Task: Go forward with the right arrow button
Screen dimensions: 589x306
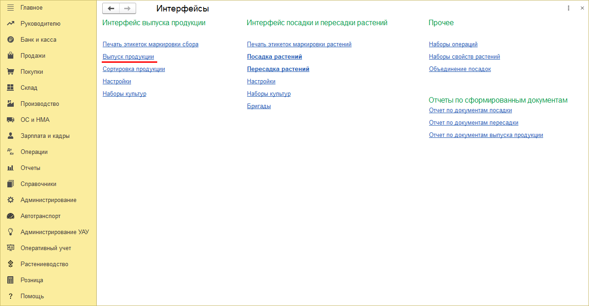Action: point(127,8)
